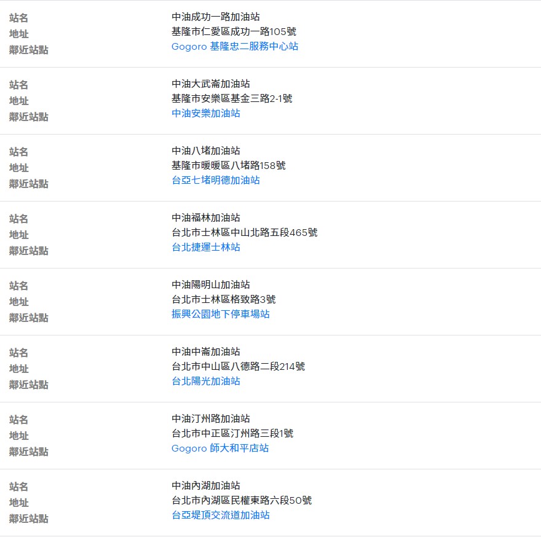Screen dimensions: 541x537
Task: Click the 中油陽明山加油站 station name
Action: pos(211,285)
